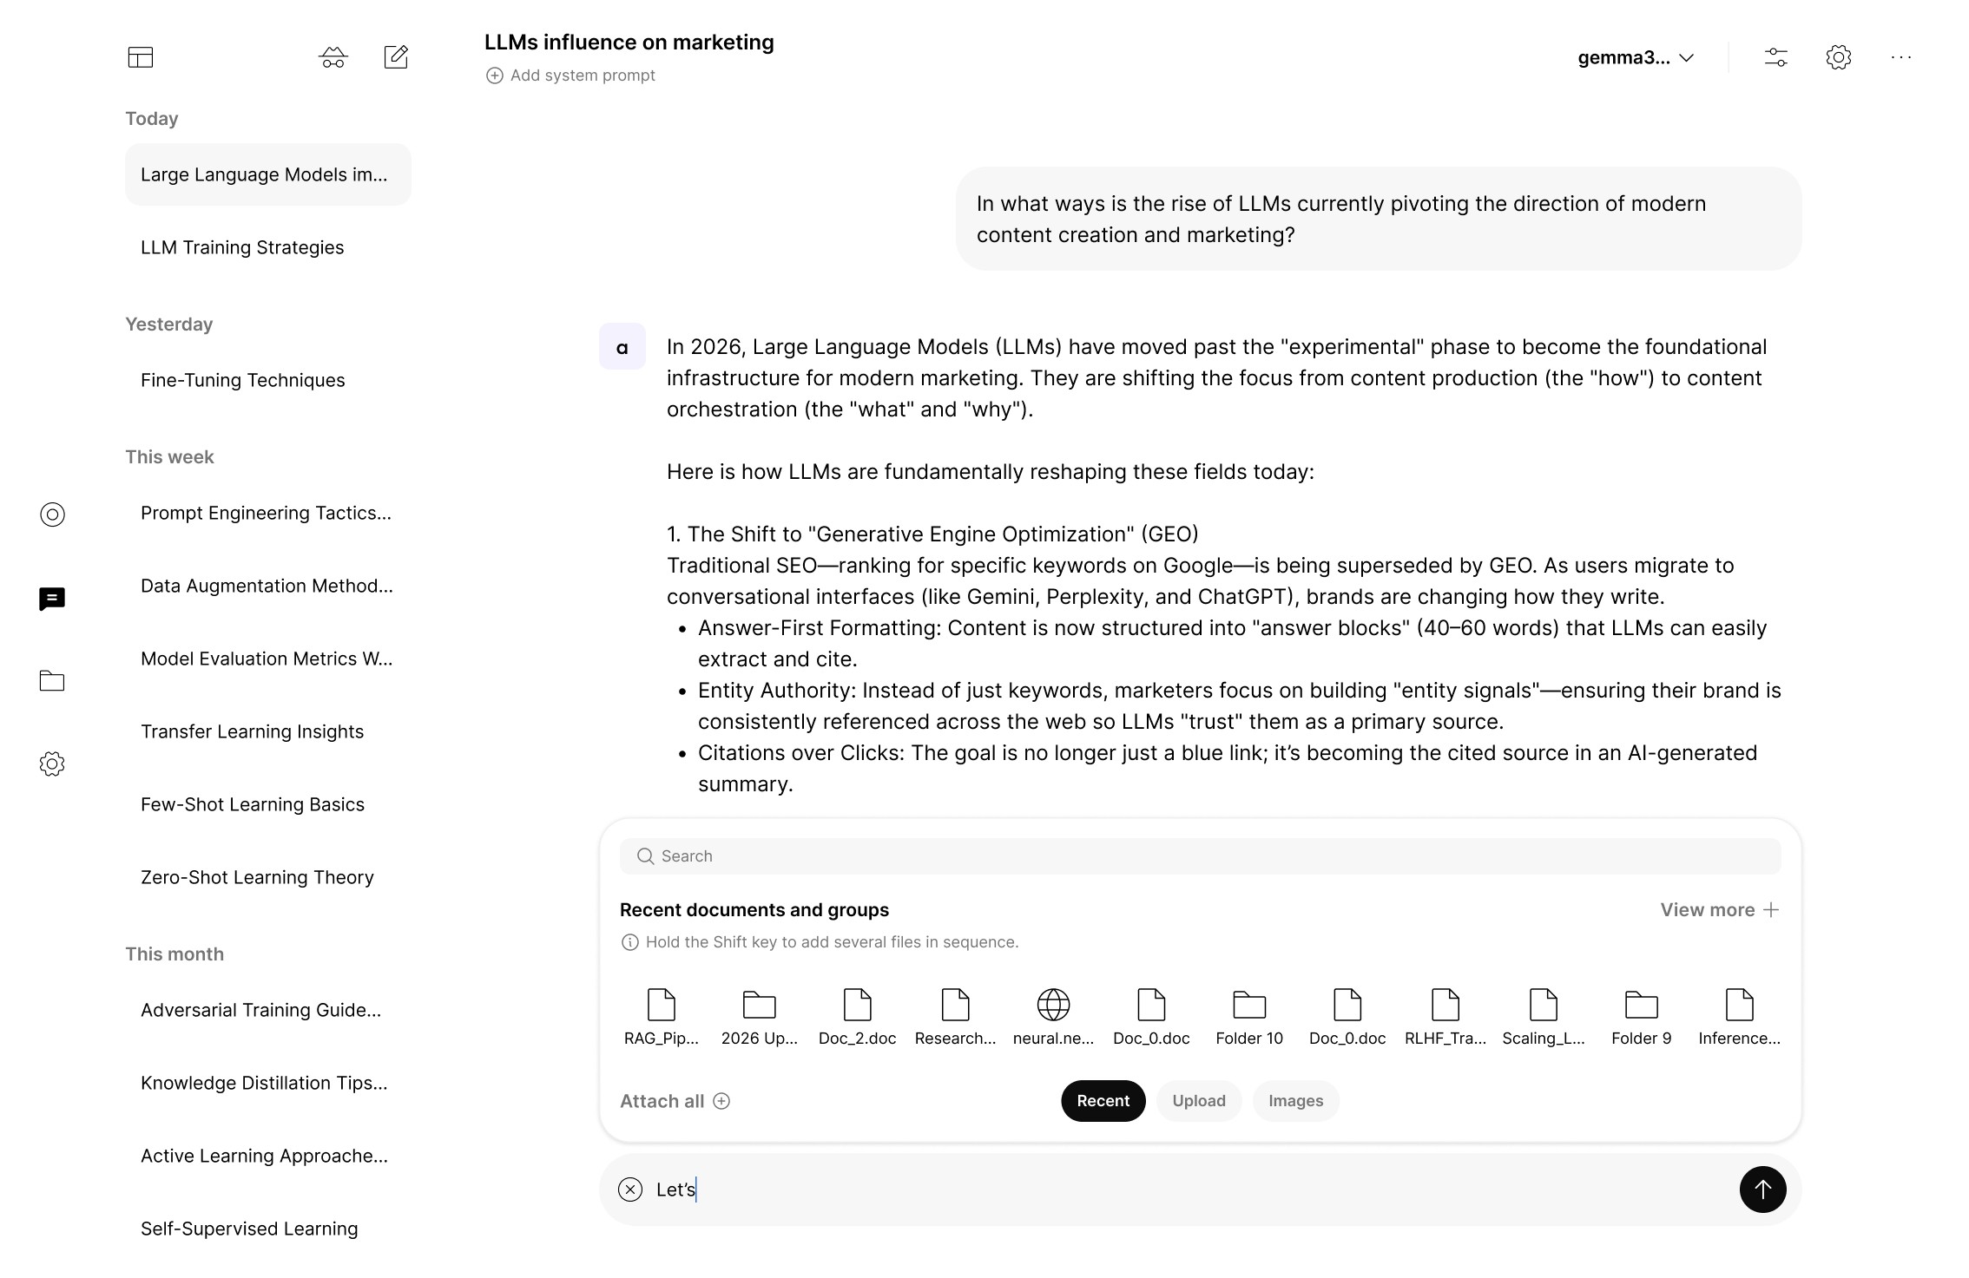Close attachment picker with X icon
The width and height of the screenshot is (1969, 1278).
(630, 1189)
